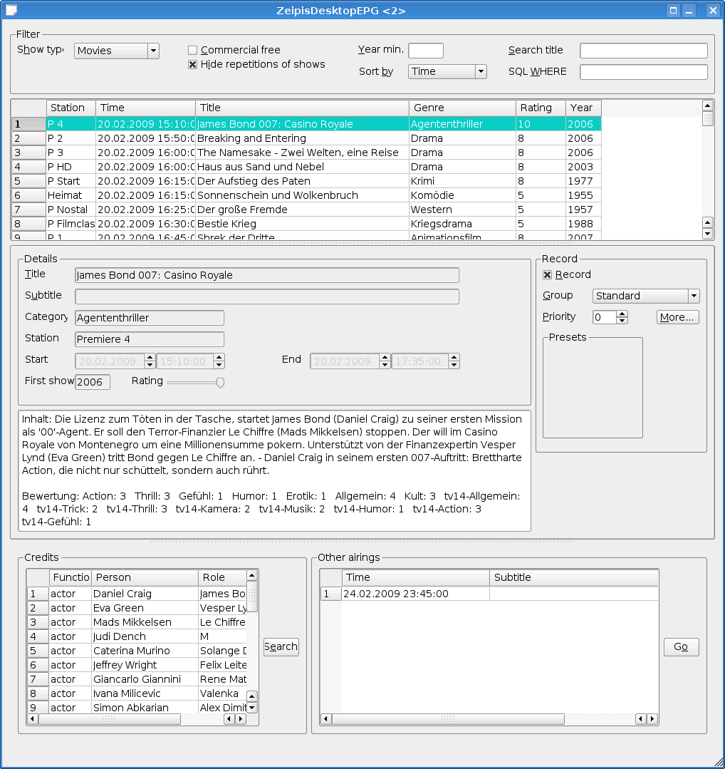The width and height of the screenshot is (725, 769).
Task: Sort list by Rating column header
Action: click(x=540, y=108)
